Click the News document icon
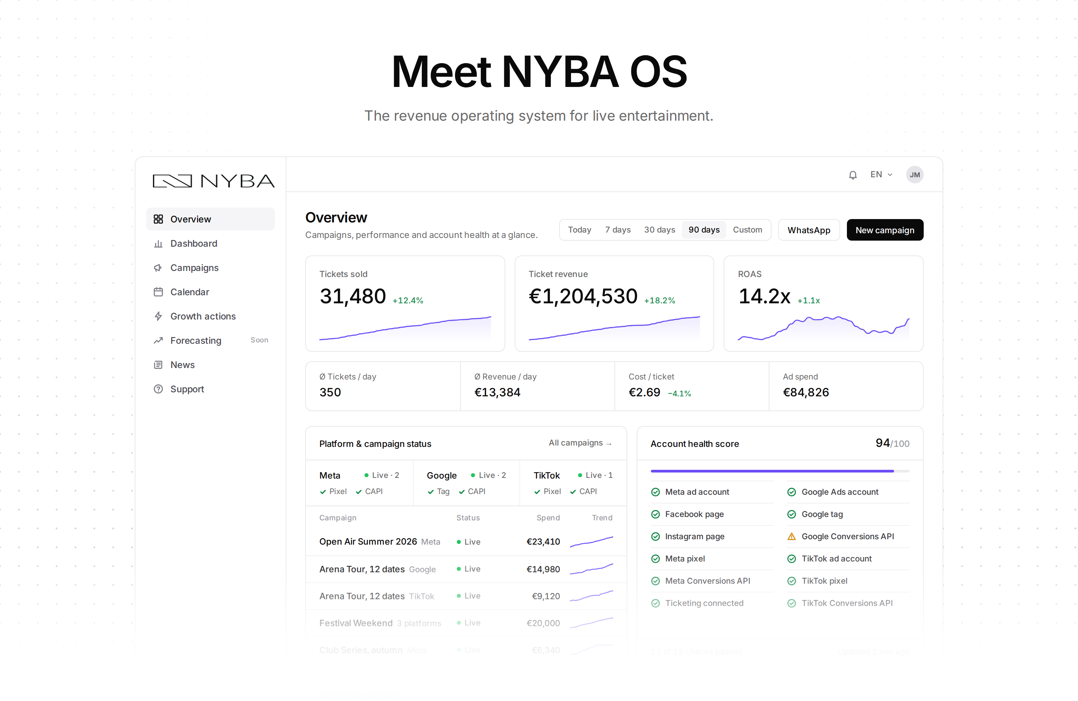Screen dimensions: 1078x701 (158, 365)
